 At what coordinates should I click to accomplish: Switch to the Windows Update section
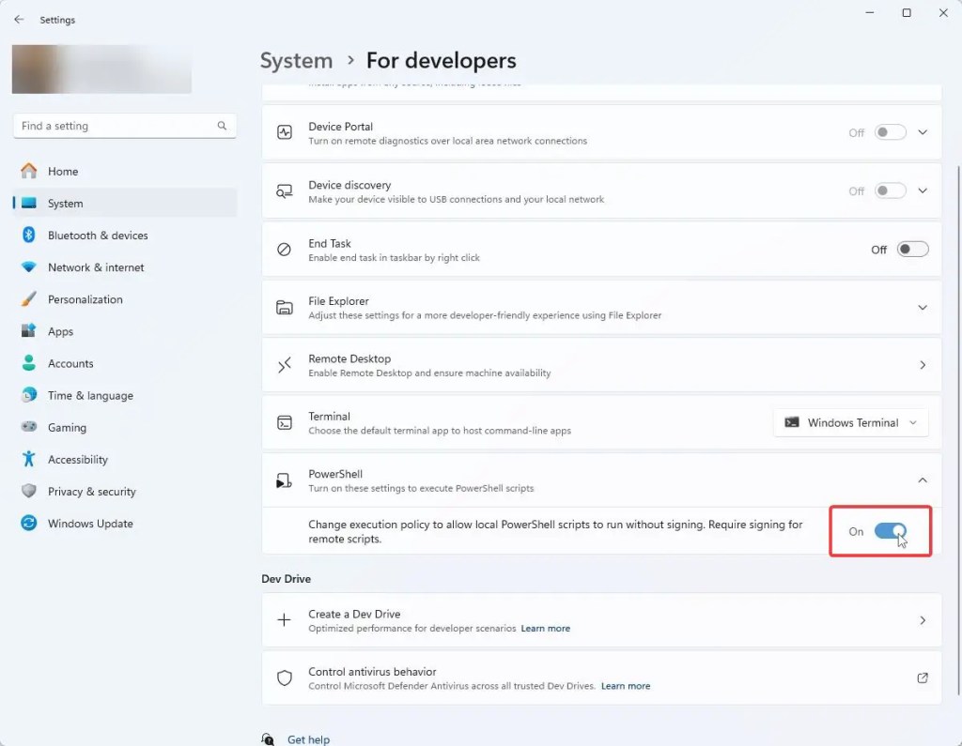[x=89, y=523]
